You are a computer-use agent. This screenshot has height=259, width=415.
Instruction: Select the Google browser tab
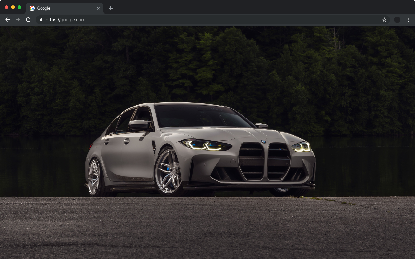pos(62,8)
